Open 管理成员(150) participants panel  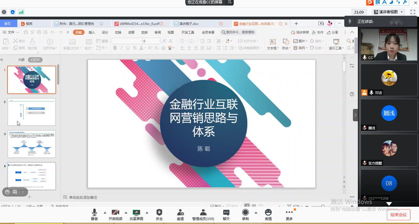tap(203, 213)
